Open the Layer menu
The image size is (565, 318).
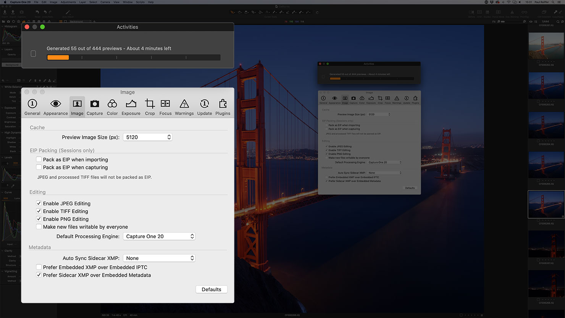(82, 2)
